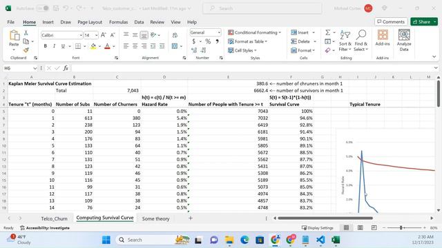Screen dimensions: 442x248
Task: Increase font size with larger A
Action: 103,35
